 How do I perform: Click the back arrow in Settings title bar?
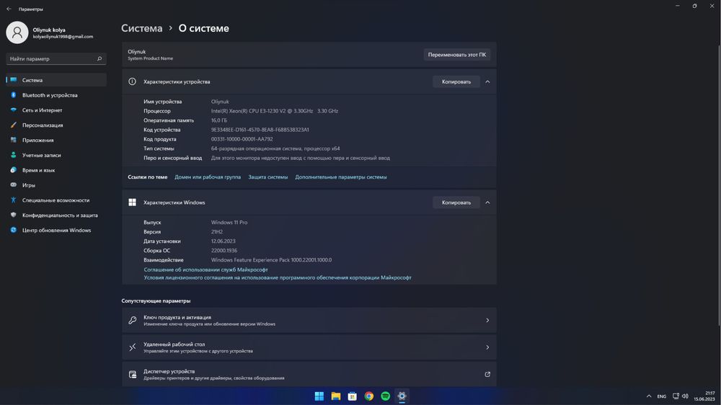[9, 9]
